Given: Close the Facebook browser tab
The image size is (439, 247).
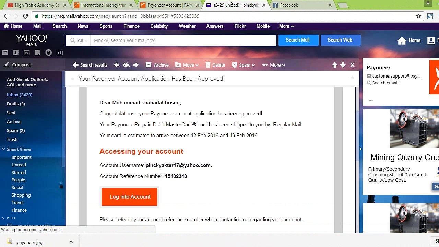Looking at the screenshot, I should point(330,5).
